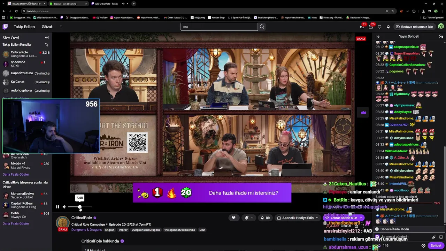Open the chat celebration icon in message box
446x251 pixels.
click(x=434, y=237)
